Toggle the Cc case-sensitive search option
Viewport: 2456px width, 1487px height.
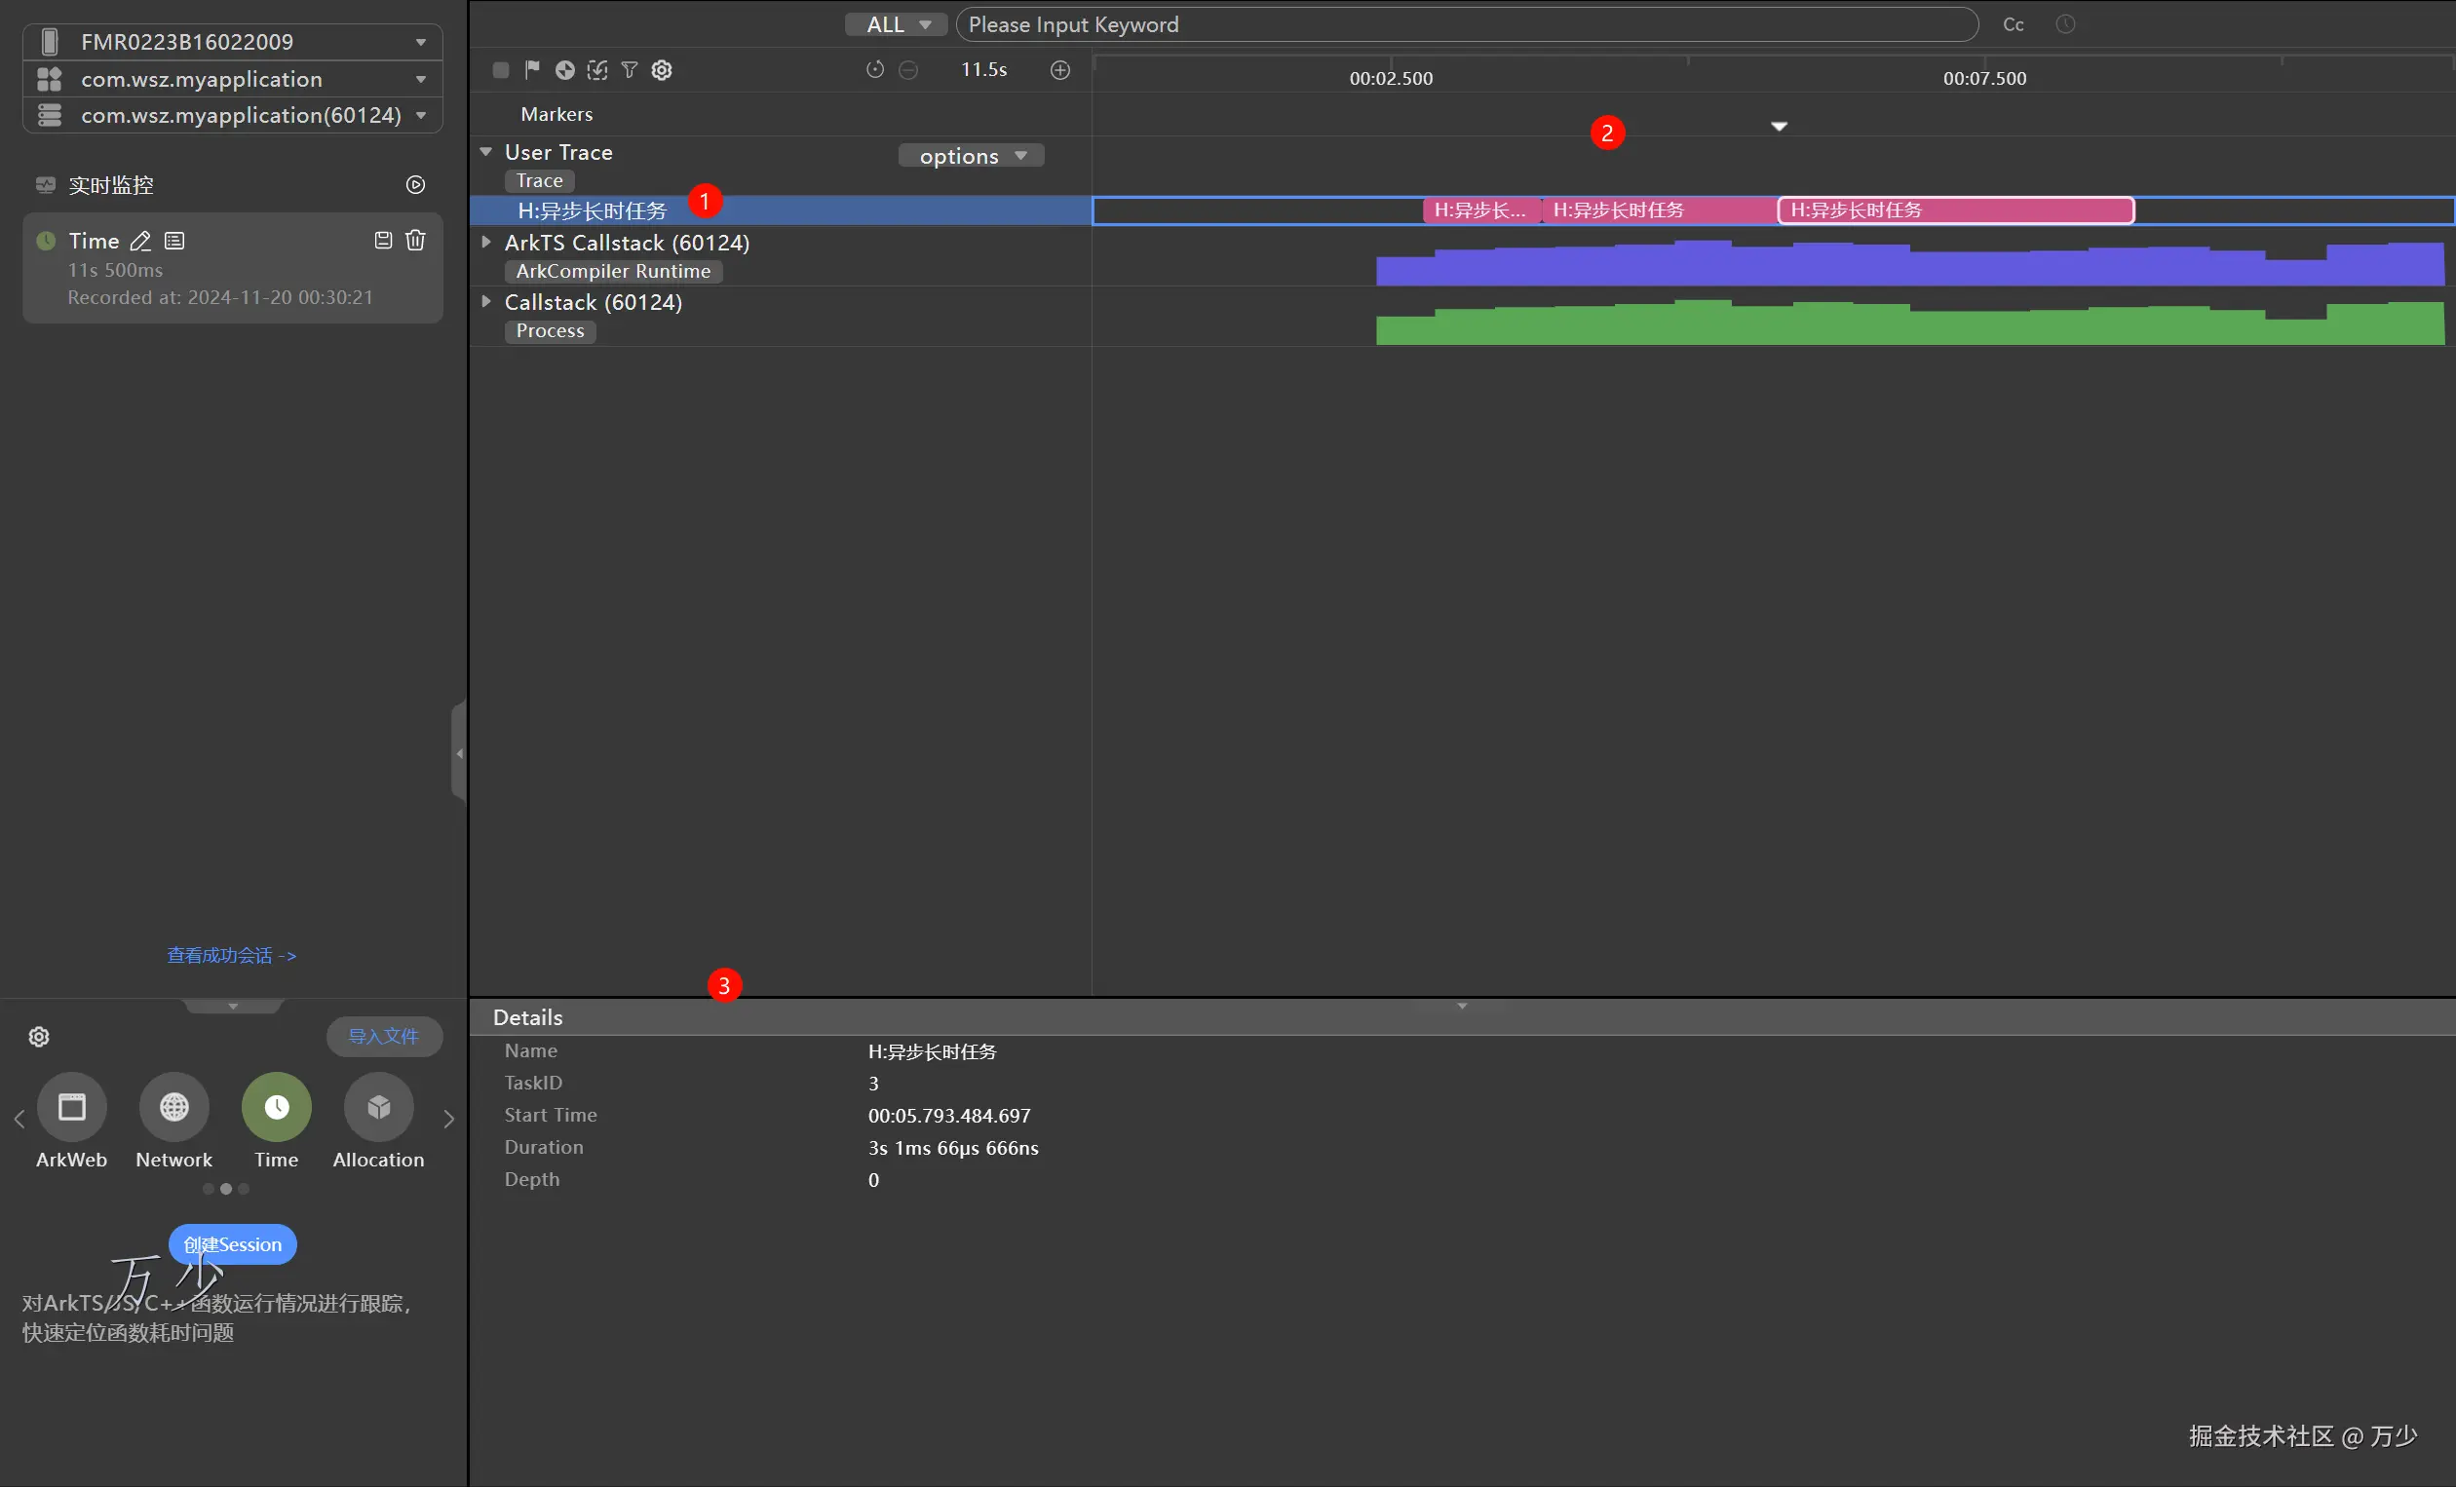click(x=2013, y=25)
